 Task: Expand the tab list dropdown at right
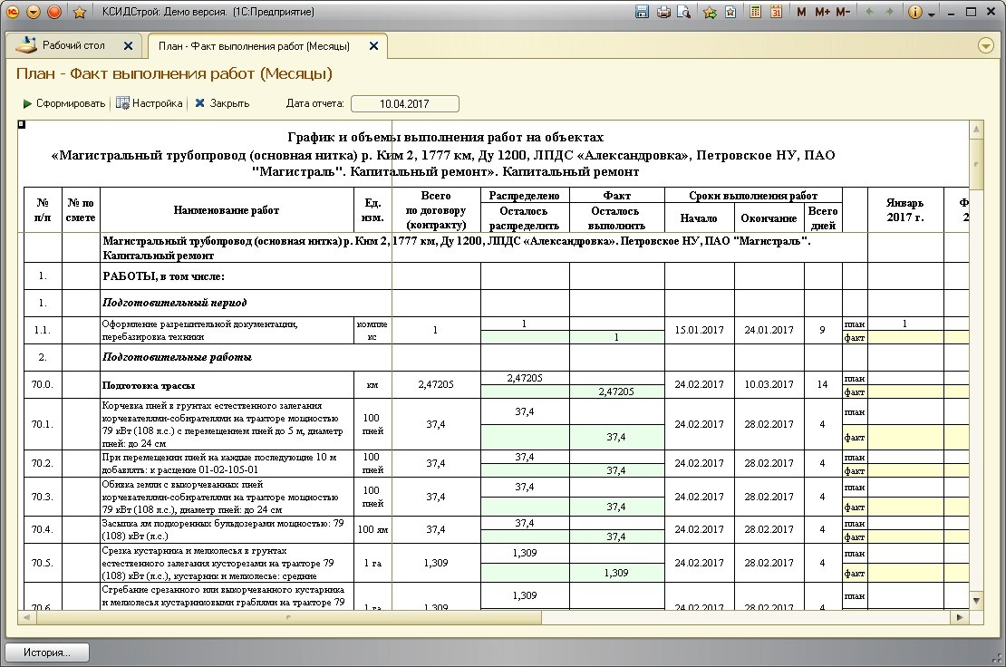point(986,45)
